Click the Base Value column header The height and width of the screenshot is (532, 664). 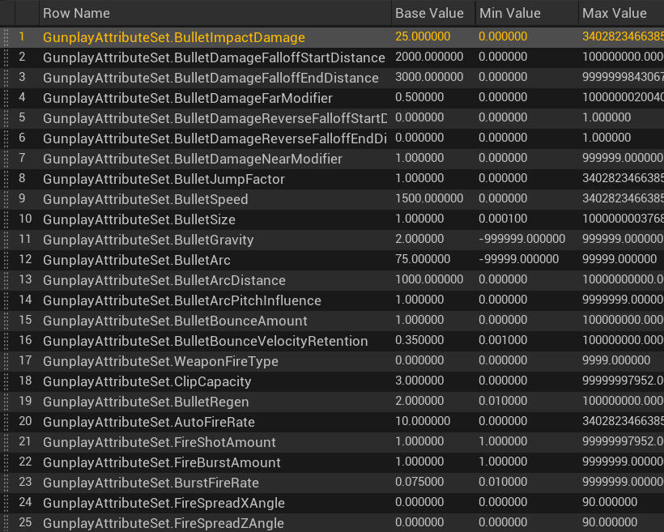(429, 13)
